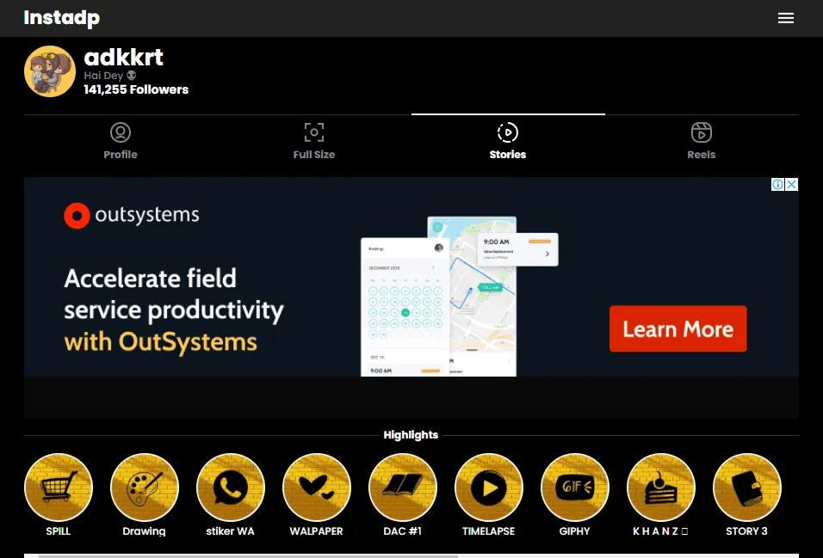Open the Drawing highlight palette icon
The height and width of the screenshot is (558, 823).
[145, 487]
